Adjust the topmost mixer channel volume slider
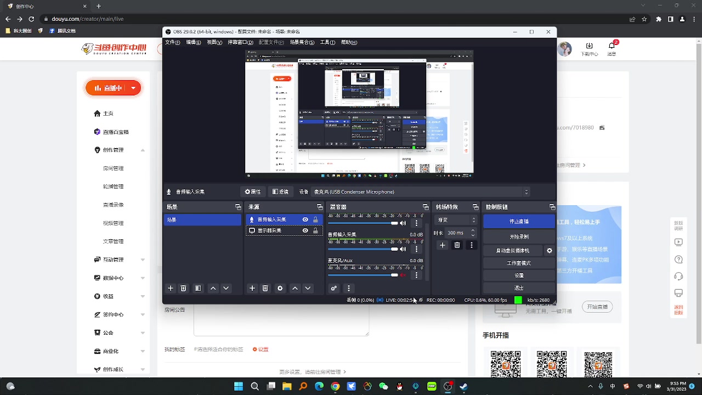This screenshot has height=395, width=702. pyautogui.click(x=363, y=223)
